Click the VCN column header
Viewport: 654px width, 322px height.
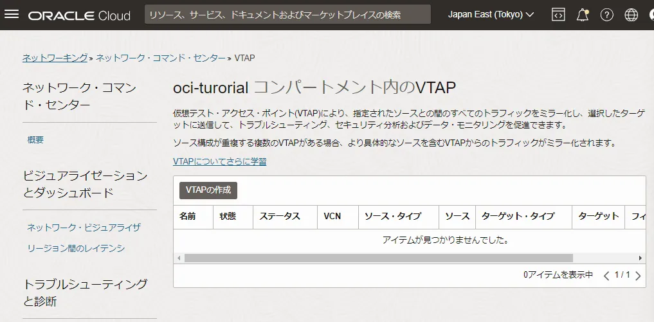pyautogui.click(x=338, y=217)
